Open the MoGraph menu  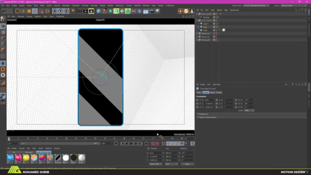[x=66, y=5]
